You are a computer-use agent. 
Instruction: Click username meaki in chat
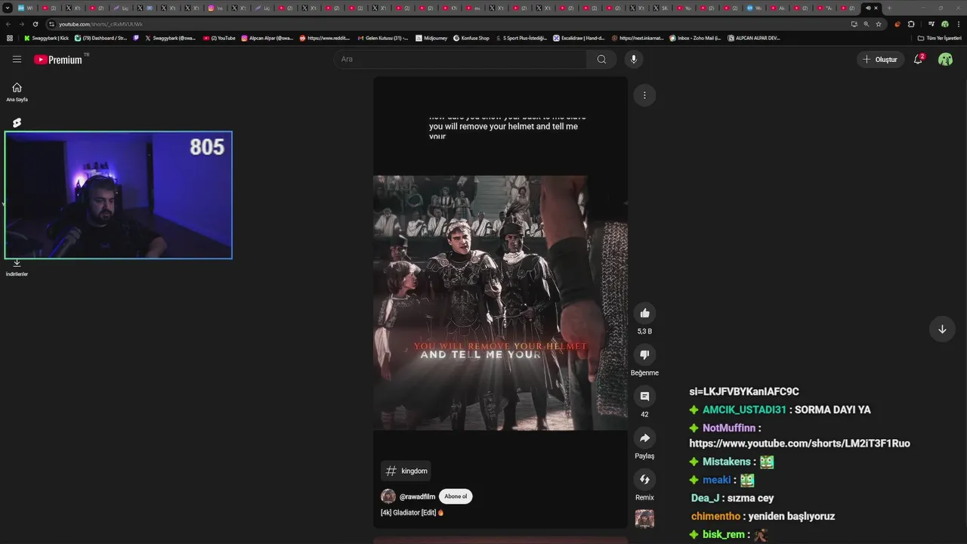click(x=717, y=480)
